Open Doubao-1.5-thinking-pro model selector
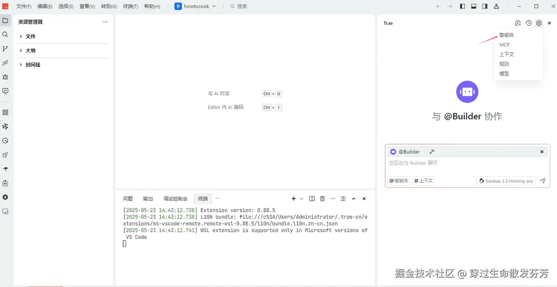 (506, 181)
